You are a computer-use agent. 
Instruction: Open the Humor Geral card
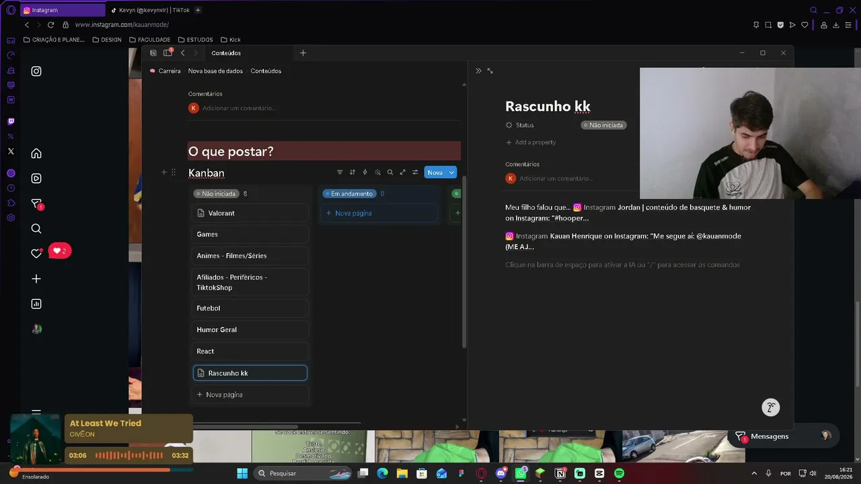(x=250, y=329)
